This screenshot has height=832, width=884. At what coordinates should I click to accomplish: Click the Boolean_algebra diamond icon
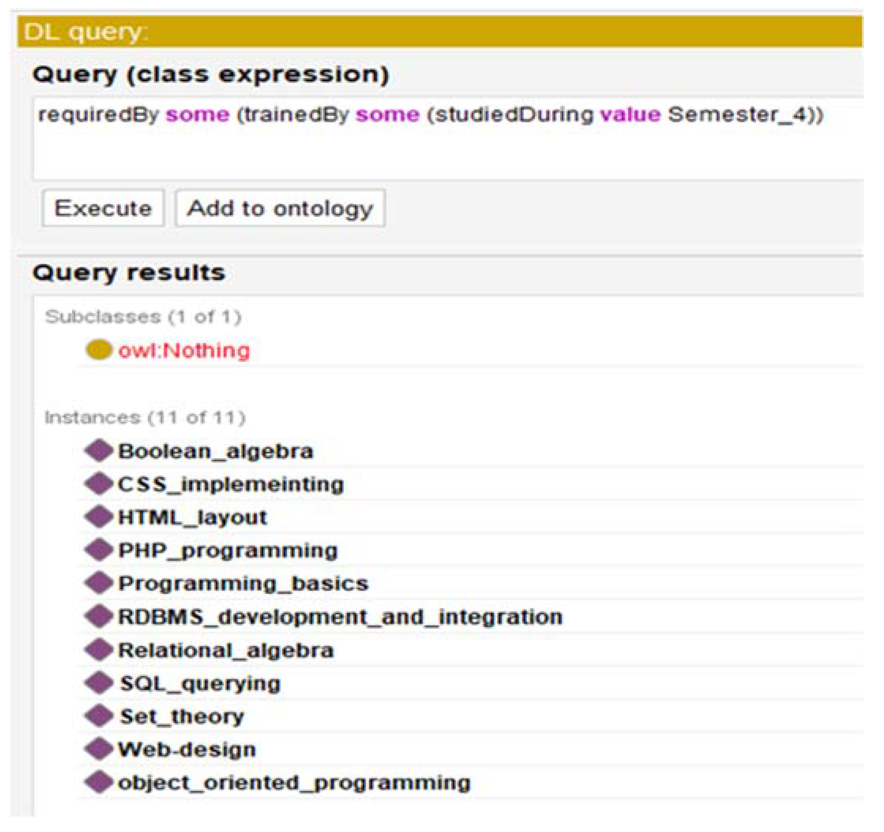coord(99,451)
